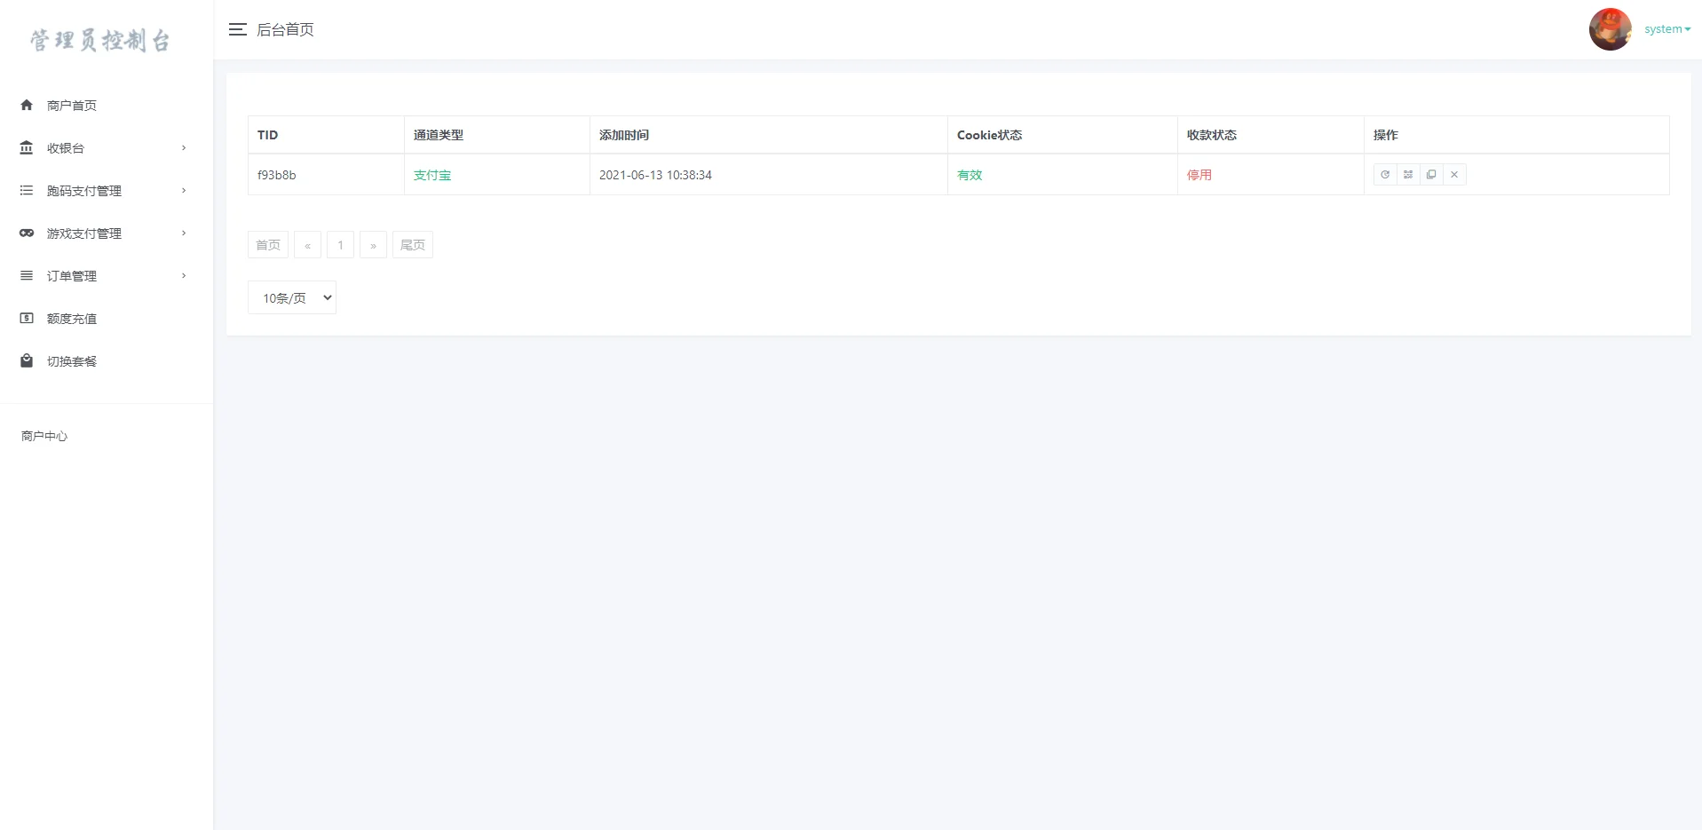Open the QR code icon for row f93b8b
The image size is (1702, 830).
coord(1408,175)
